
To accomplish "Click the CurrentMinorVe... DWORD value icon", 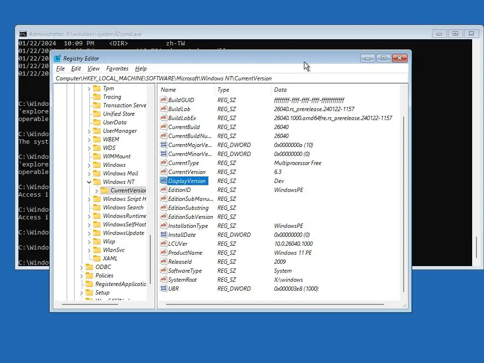I will tap(163, 154).
